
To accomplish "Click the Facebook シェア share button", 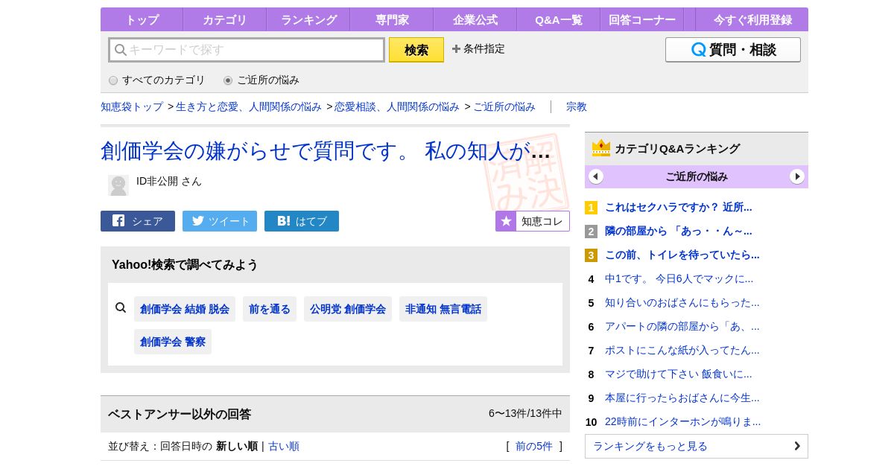I will [x=138, y=221].
